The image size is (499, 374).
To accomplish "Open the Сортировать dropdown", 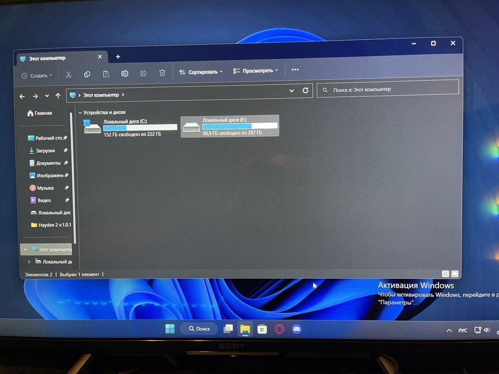I will [x=201, y=72].
